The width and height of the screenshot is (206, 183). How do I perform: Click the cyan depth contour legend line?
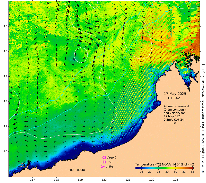pyautogui.click(x=73, y=172)
